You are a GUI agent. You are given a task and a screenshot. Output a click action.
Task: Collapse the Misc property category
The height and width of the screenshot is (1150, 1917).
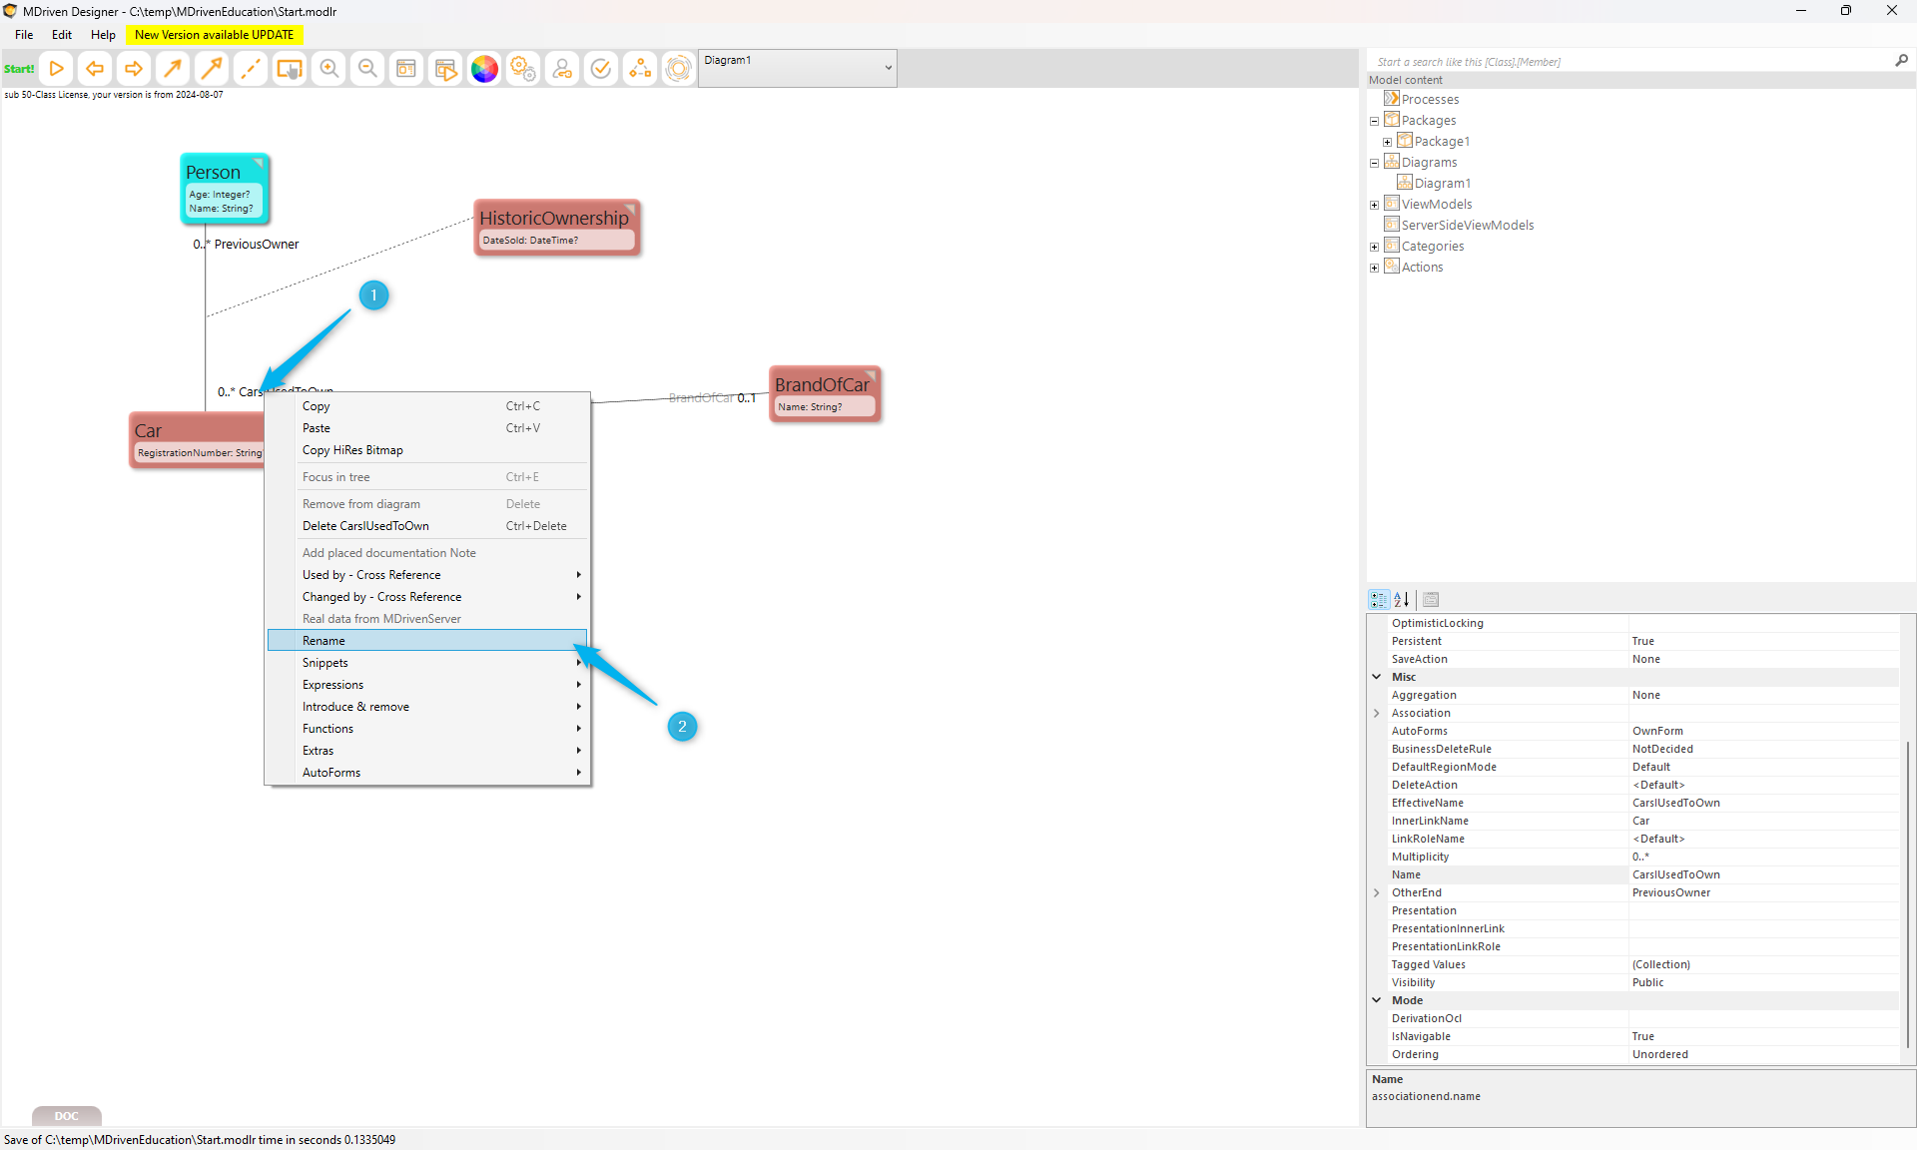coord(1377,677)
